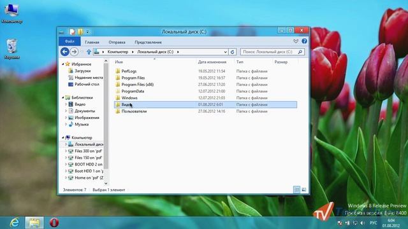Viewport: 408px width, 229px height.
Task: Select the Windows folder row
Action: click(x=205, y=98)
